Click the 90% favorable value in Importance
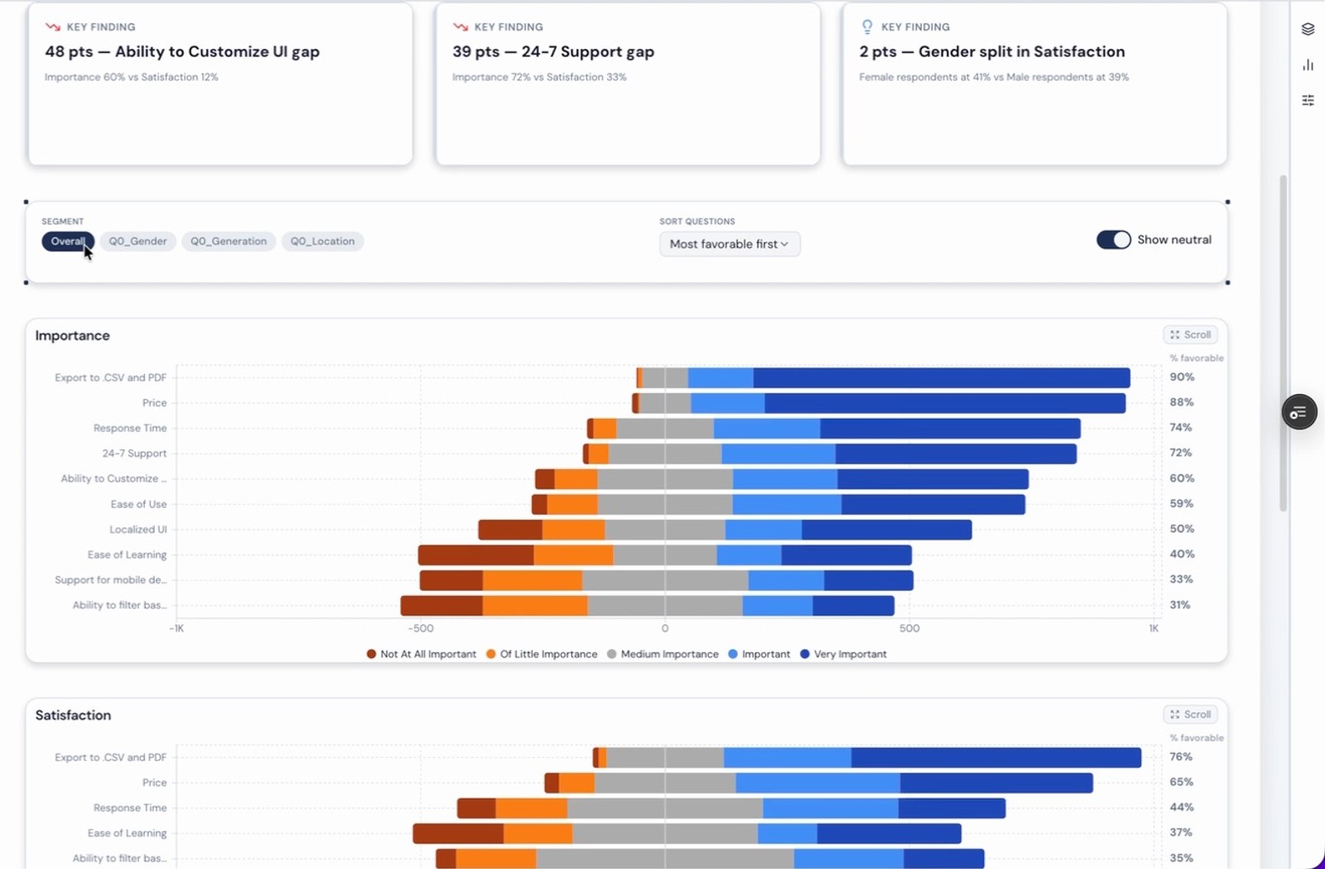This screenshot has width=1325, height=869. coord(1182,377)
